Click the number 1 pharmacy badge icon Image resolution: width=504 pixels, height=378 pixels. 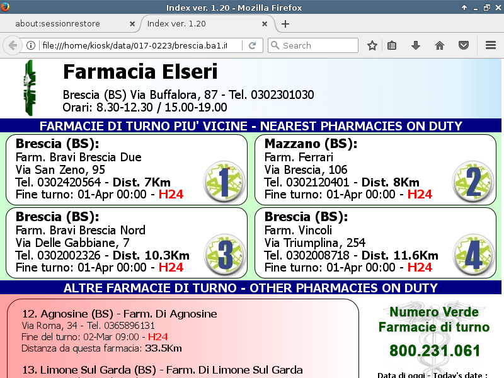[224, 181]
